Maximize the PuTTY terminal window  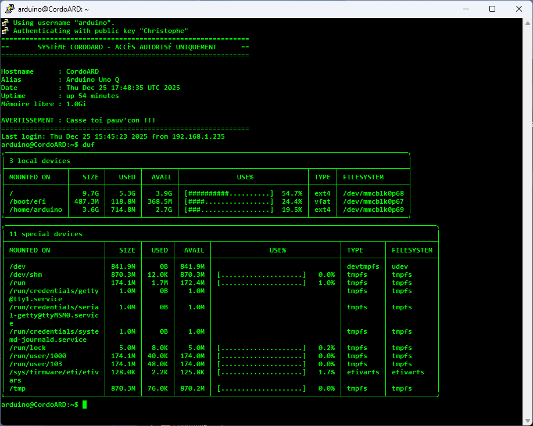tap(492, 9)
